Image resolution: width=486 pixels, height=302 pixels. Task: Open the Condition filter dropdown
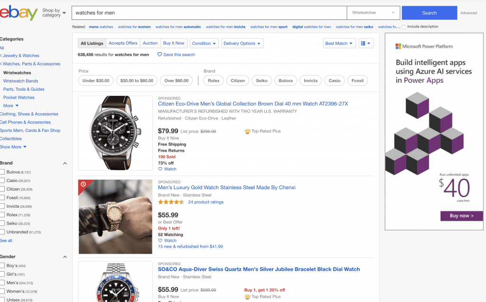204,43
